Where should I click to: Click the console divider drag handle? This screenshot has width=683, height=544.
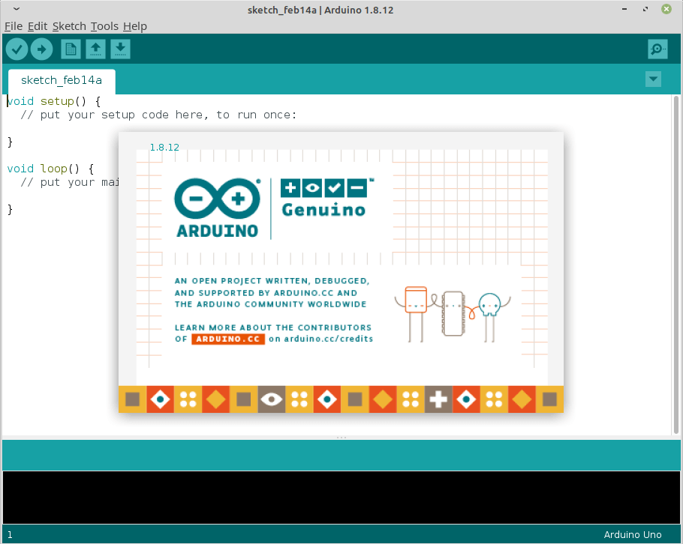click(341, 437)
